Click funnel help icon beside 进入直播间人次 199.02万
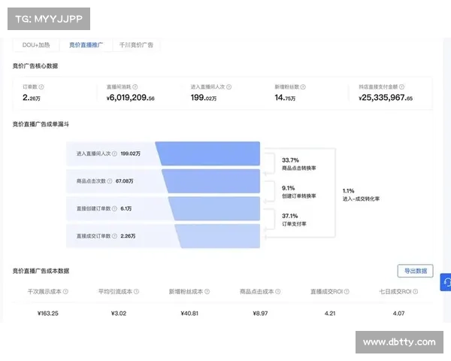Screen dimensions: 451x361 click(114, 153)
